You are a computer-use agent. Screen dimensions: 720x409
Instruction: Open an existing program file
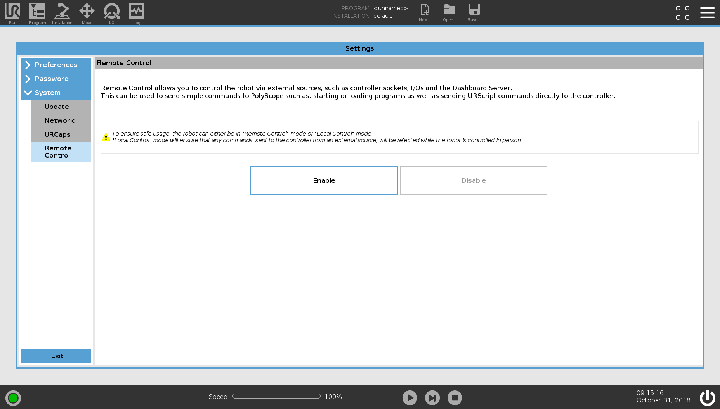(x=449, y=12)
